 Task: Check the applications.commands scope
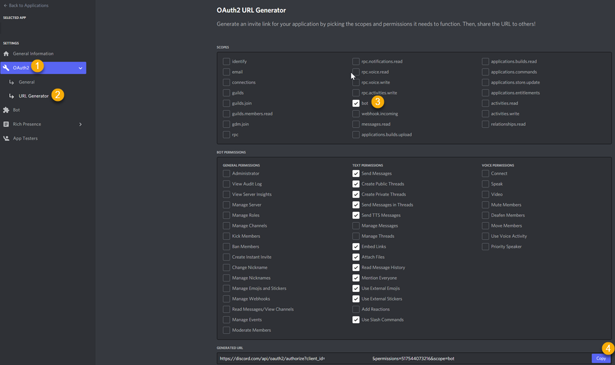point(485,72)
